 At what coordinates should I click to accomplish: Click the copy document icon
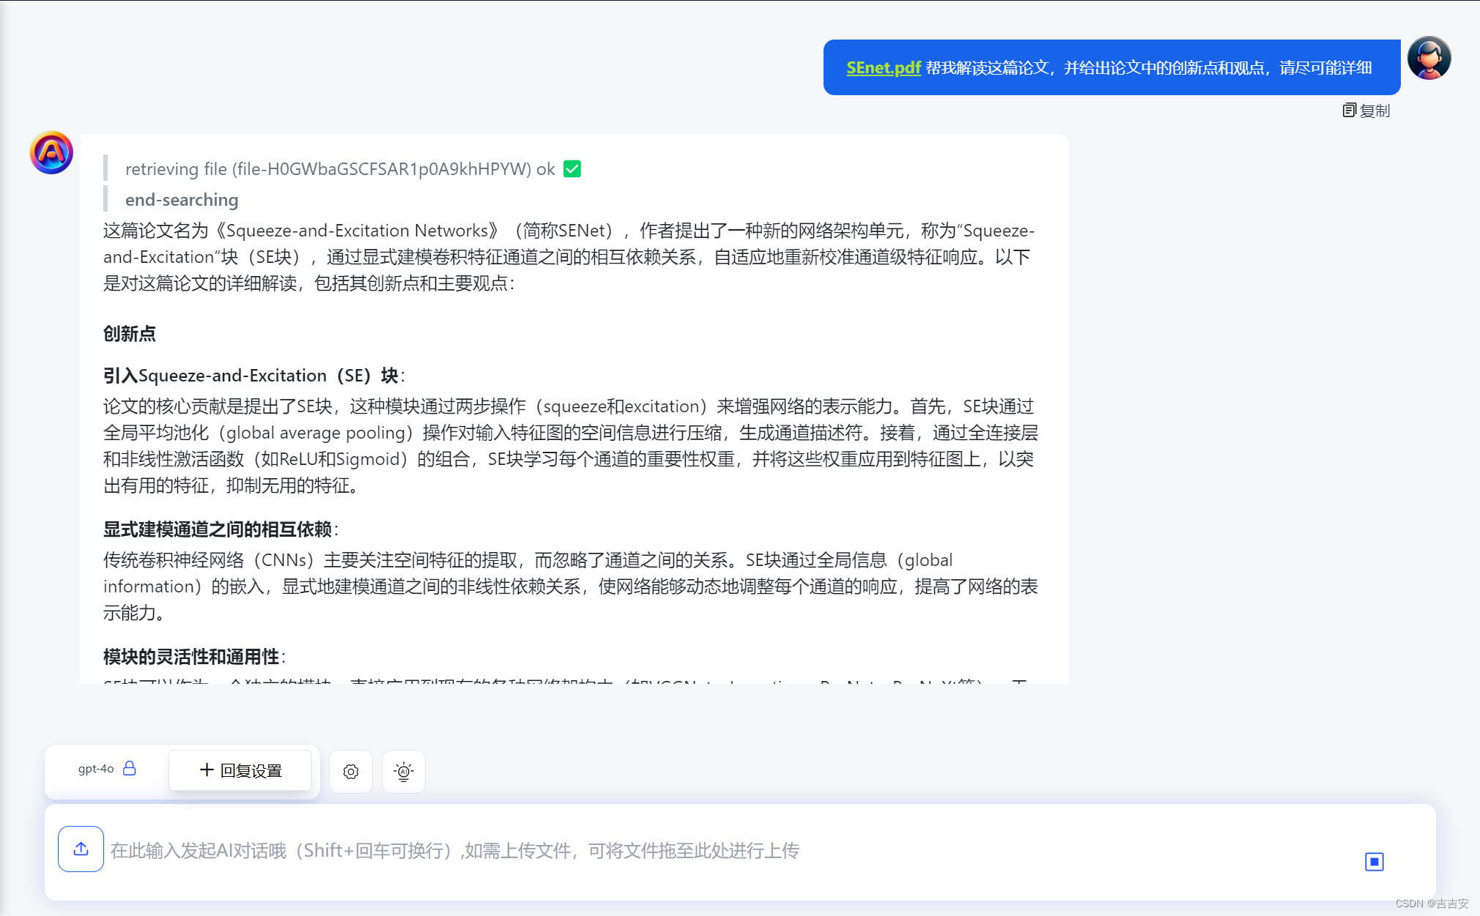pos(1349,111)
